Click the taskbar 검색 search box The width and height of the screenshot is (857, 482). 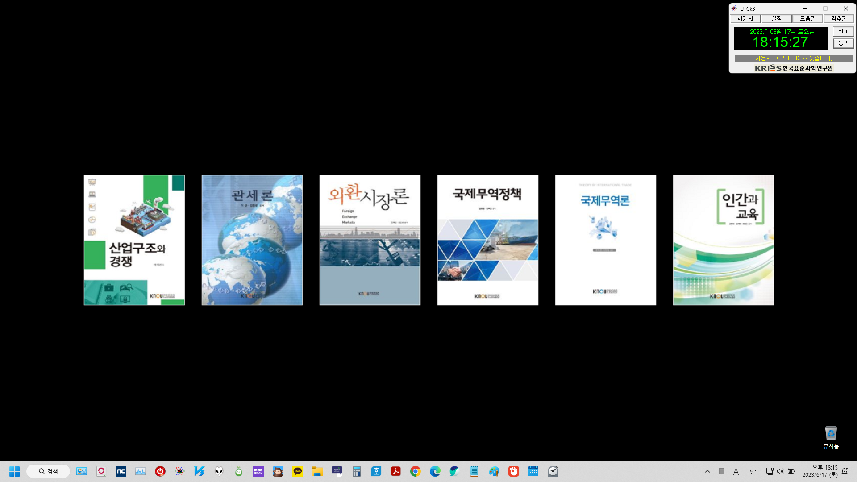point(48,471)
